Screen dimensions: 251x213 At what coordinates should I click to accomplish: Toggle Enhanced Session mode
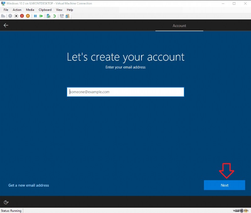(62, 16)
